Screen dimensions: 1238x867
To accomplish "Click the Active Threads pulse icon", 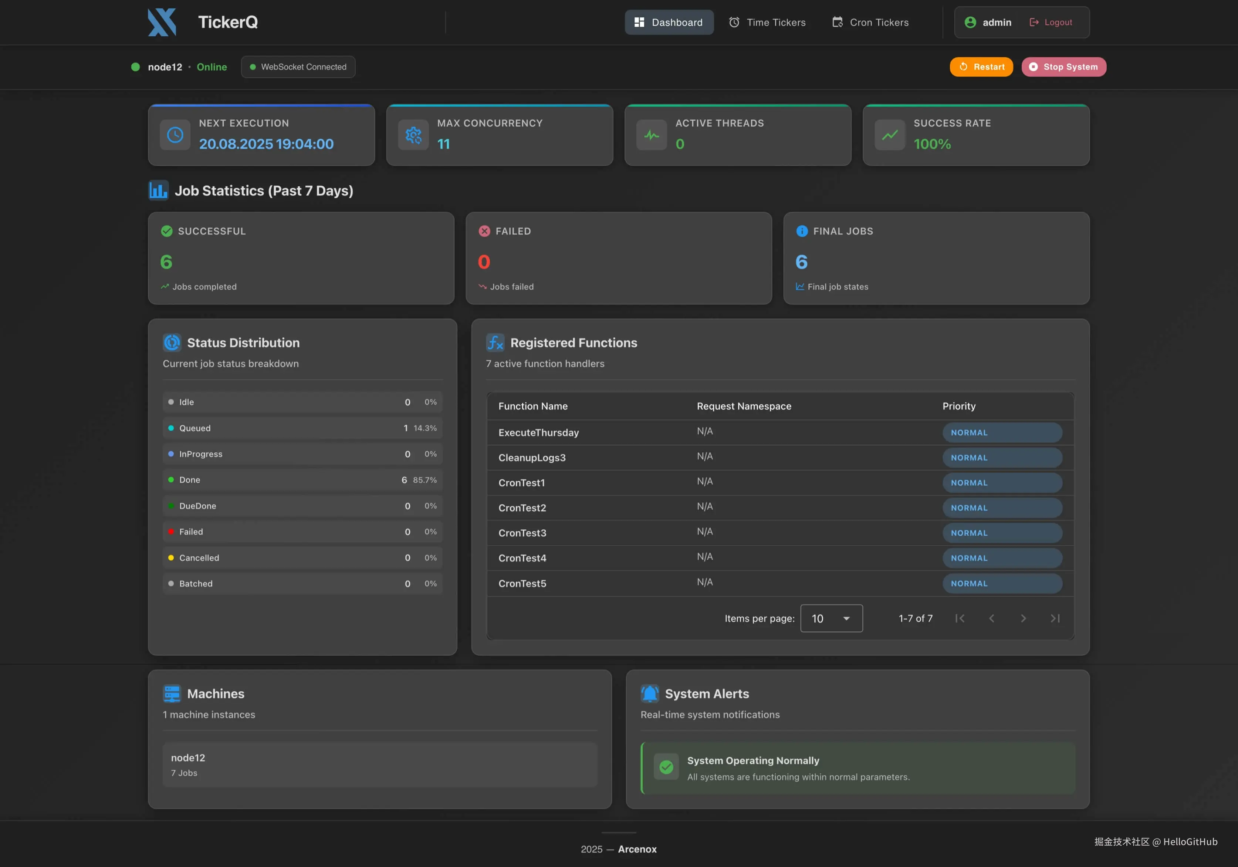I will (x=651, y=135).
